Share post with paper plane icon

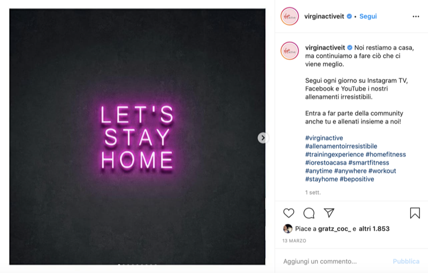(x=329, y=213)
